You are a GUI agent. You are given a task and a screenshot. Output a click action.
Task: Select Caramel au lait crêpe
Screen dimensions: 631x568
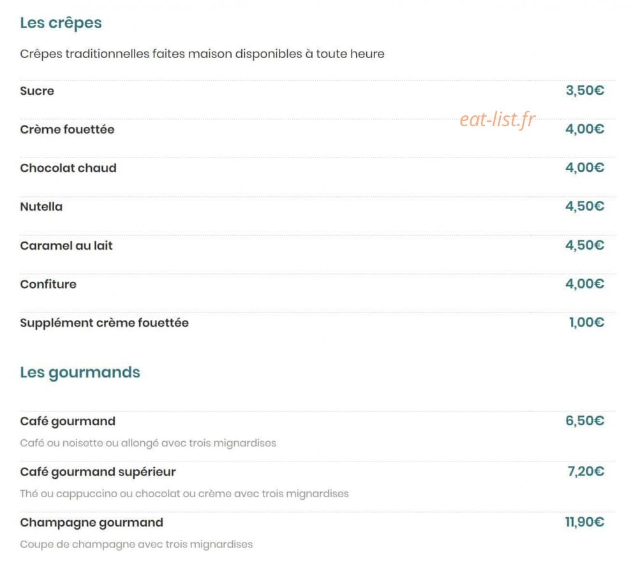66,245
